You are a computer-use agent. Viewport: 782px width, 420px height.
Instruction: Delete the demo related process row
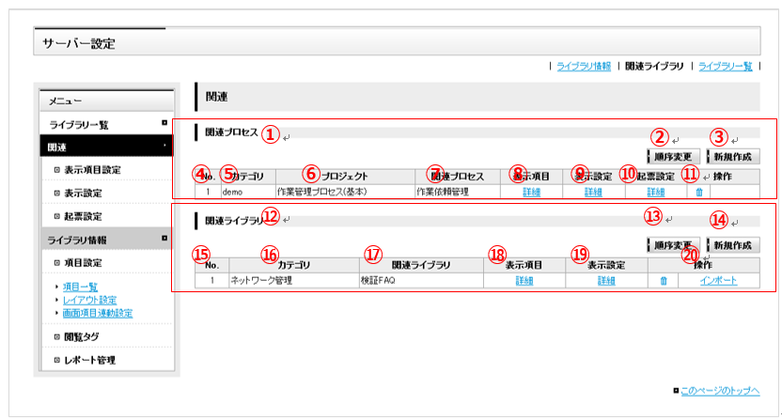click(x=699, y=192)
